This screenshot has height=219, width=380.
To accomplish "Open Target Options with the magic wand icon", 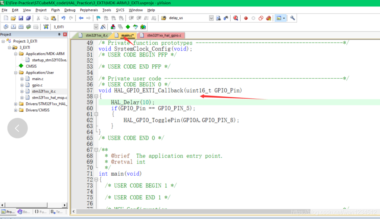I will (103, 27).
